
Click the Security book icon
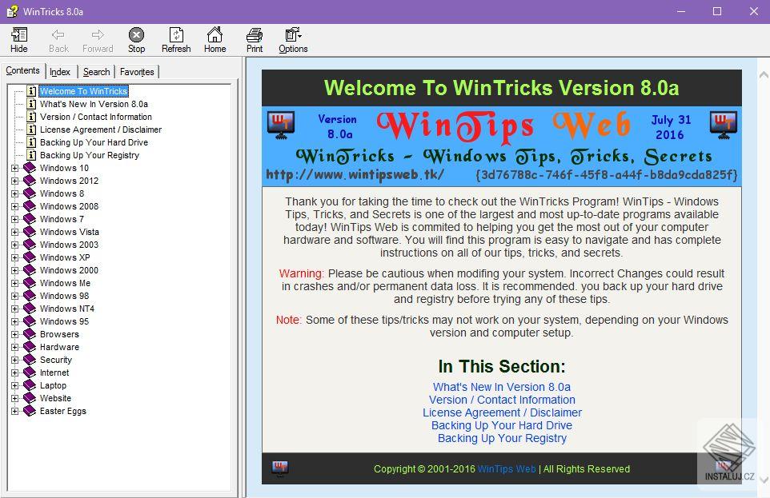tap(30, 360)
